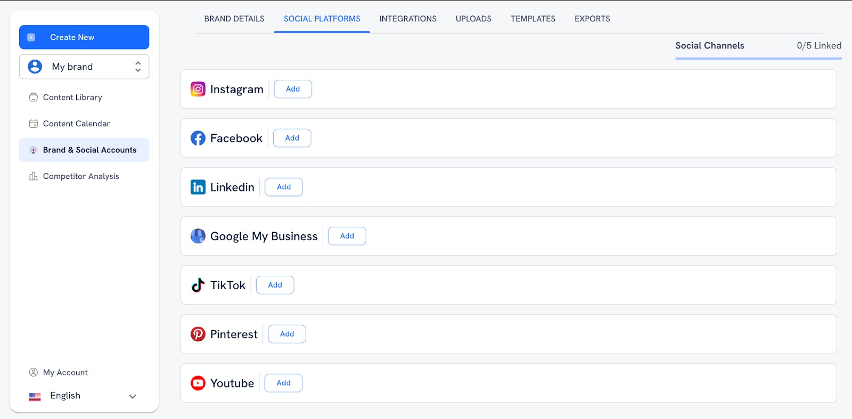852x419 pixels.
Task: Add a Google My Business account
Action: 347,236
